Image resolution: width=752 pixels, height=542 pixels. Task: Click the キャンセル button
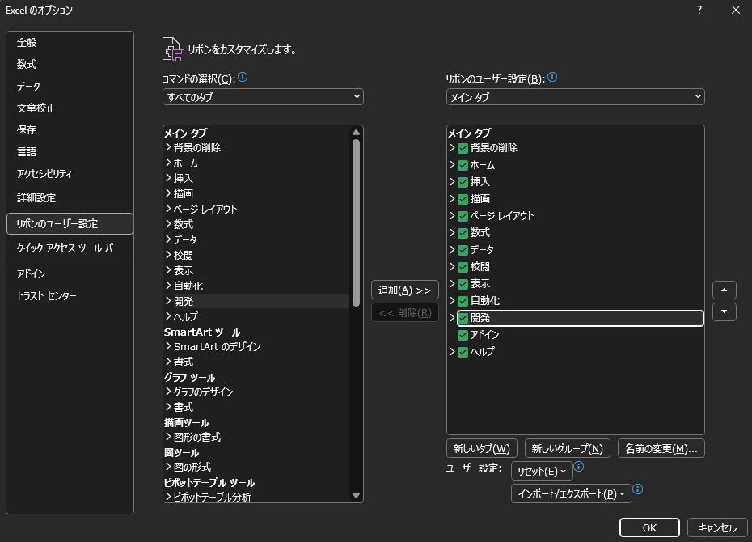point(717,527)
